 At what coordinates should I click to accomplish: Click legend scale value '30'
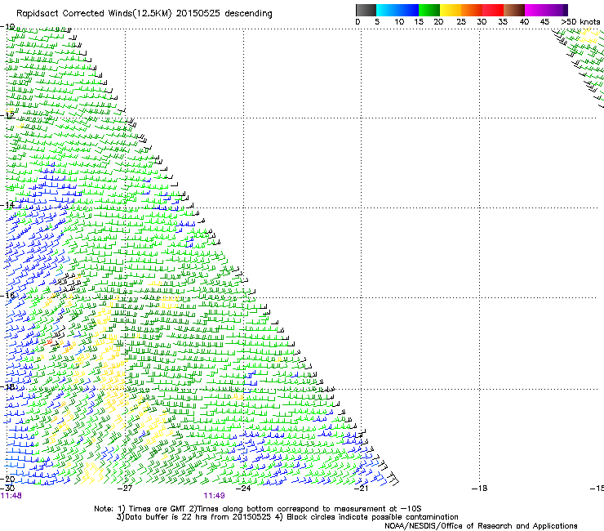point(482,22)
